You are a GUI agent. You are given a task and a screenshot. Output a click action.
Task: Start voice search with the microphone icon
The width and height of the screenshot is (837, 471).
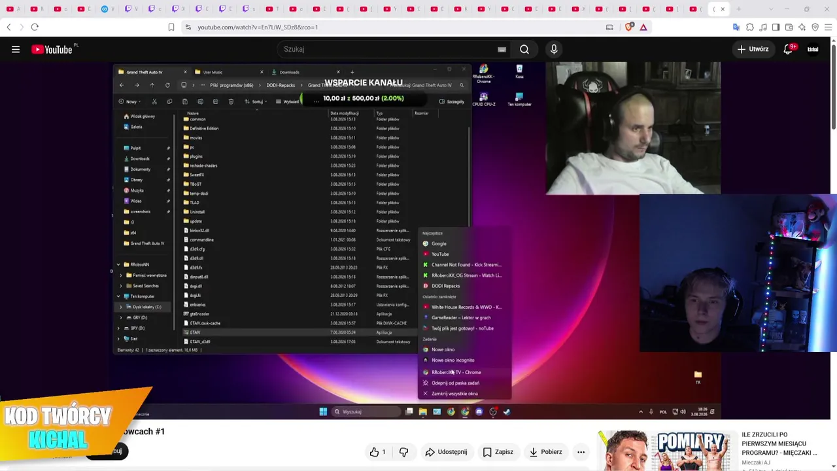tap(554, 49)
